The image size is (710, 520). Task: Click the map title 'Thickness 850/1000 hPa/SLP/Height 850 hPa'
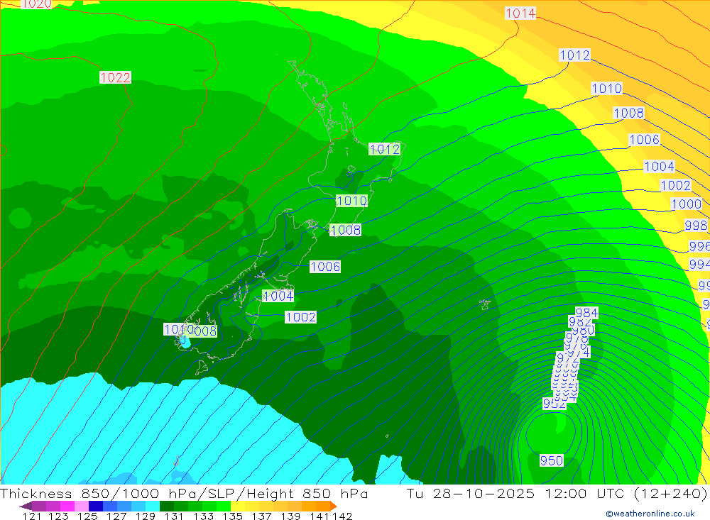click(x=185, y=493)
